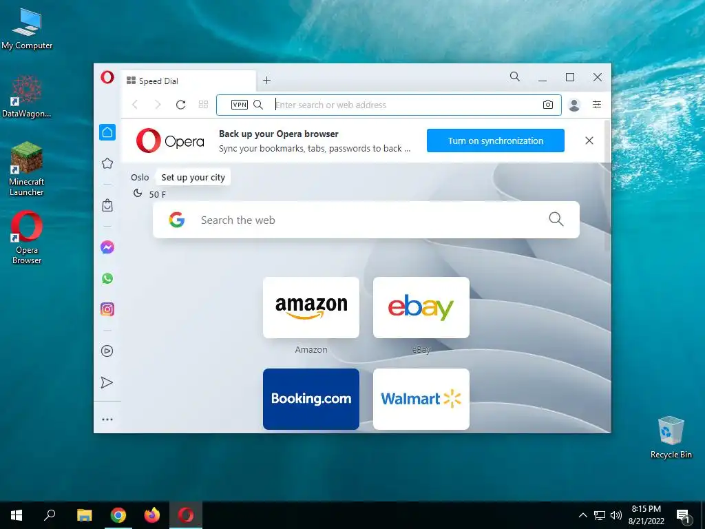Open the eBay speed dial tile

click(421, 307)
